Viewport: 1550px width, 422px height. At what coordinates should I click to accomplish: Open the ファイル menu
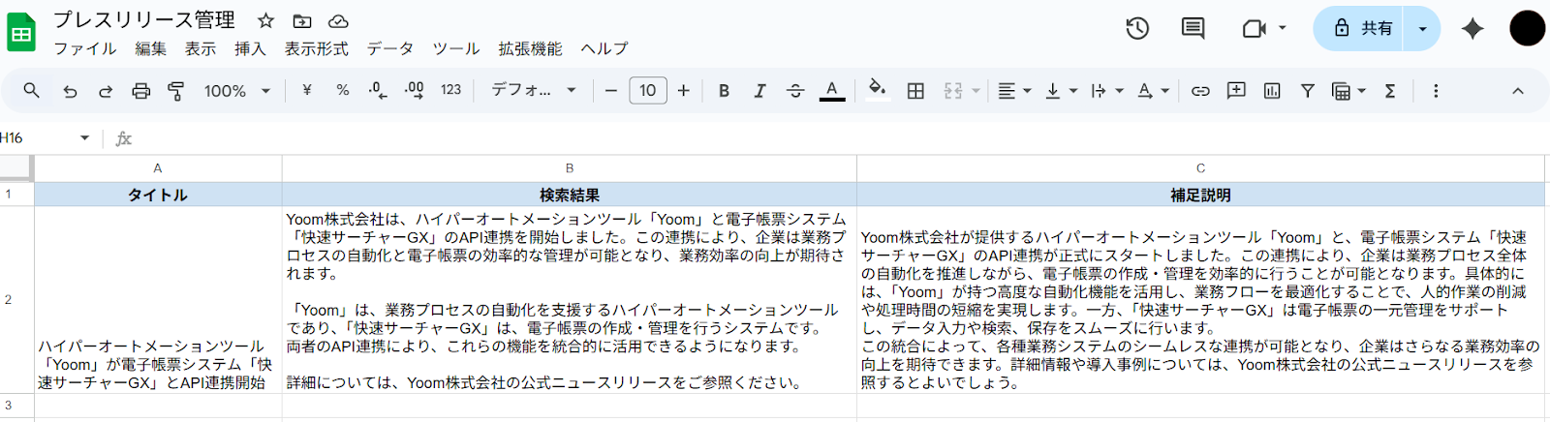point(84,48)
